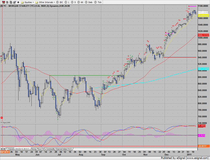Image resolution: width=210 pixels, height=160 pixels.
Task: Expand the Other Intervals dropdown arrow
Action: click(54, 2)
